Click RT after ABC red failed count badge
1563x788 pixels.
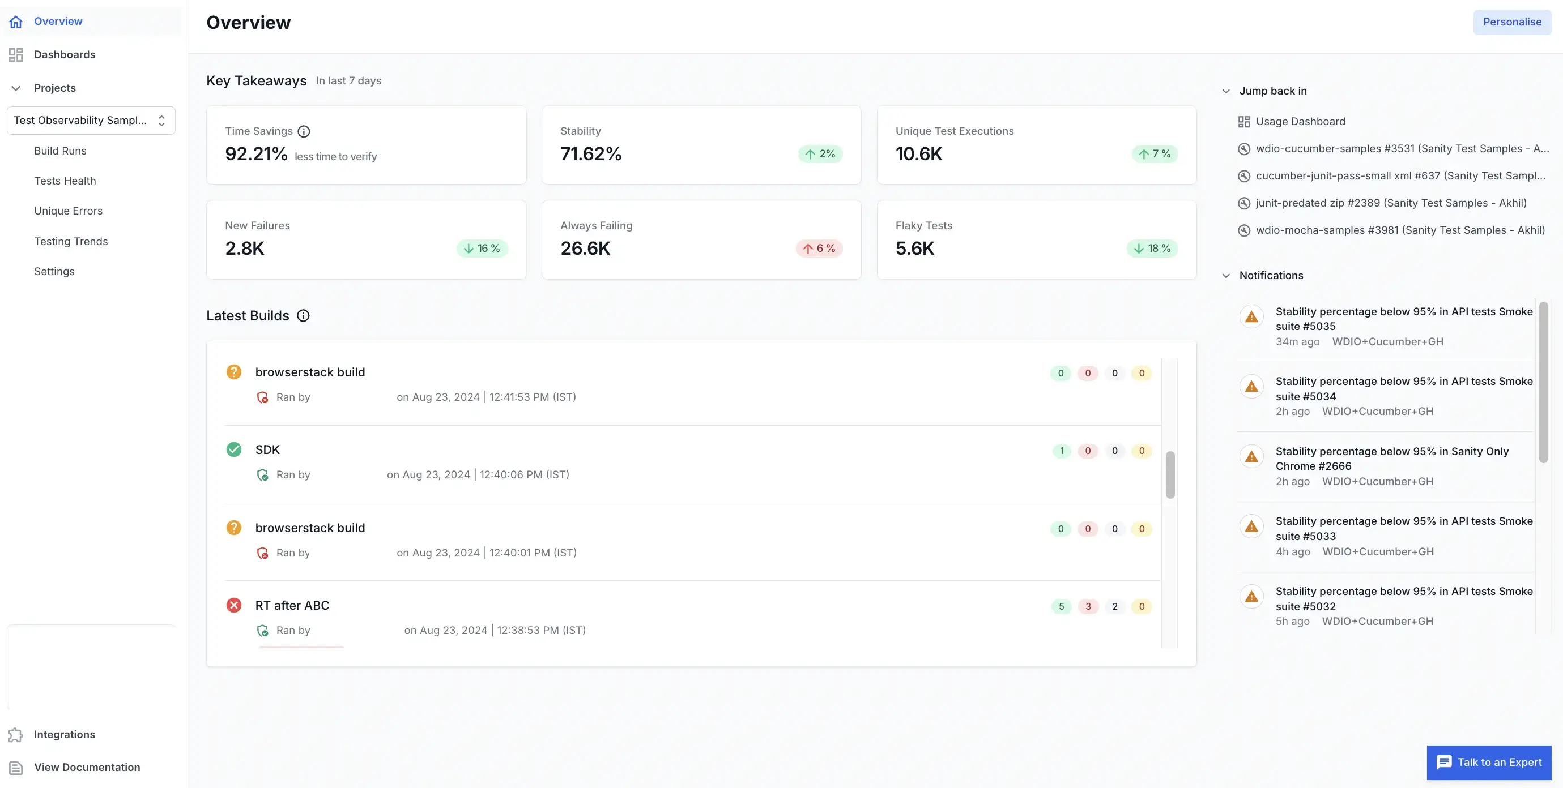click(x=1088, y=607)
